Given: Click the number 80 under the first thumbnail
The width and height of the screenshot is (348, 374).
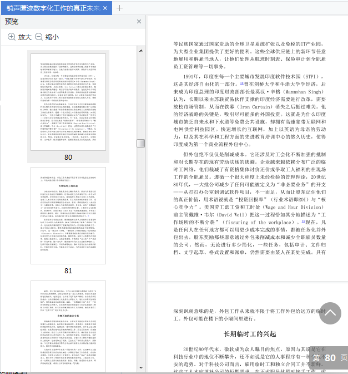Looking at the screenshot, I should (68, 157).
